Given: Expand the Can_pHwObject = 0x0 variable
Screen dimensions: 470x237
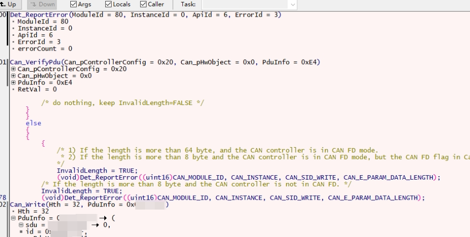Looking at the screenshot, I should click(x=13, y=76).
